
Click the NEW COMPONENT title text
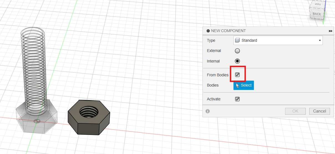(x=228, y=31)
